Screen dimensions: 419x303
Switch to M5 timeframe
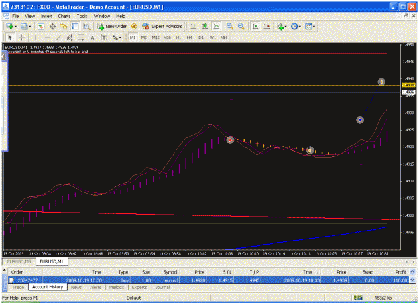[x=143, y=38]
